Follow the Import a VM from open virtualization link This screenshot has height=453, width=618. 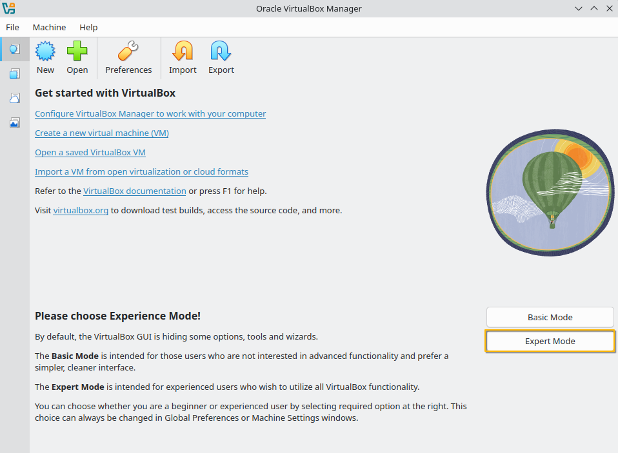click(141, 171)
